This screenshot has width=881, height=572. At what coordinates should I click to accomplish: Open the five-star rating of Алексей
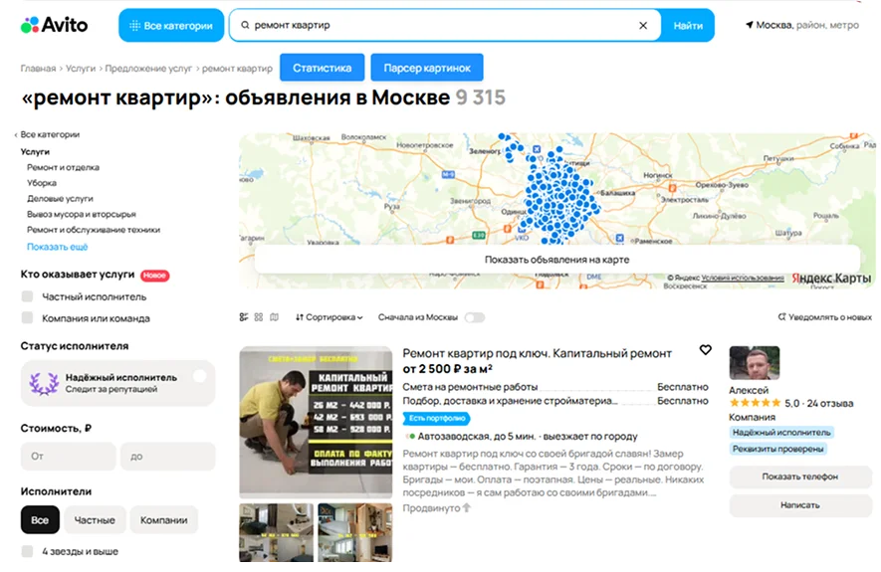click(755, 403)
